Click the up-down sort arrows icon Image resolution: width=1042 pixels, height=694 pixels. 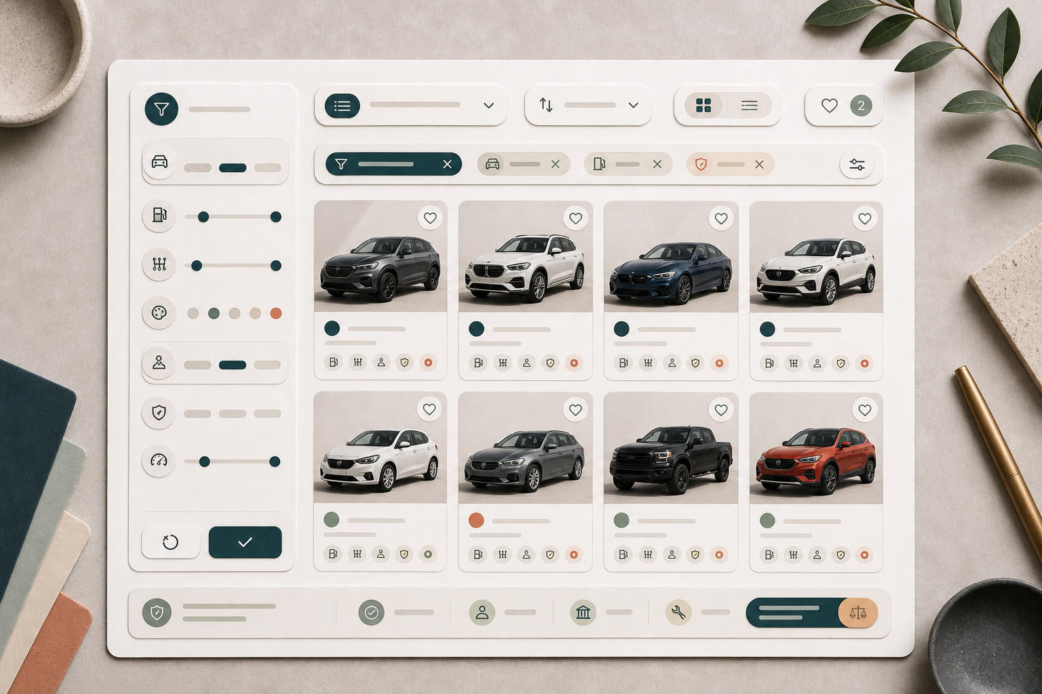(546, 105)
